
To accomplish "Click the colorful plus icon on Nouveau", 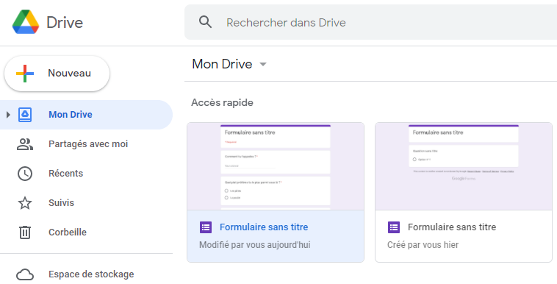I will coord(25,74).
